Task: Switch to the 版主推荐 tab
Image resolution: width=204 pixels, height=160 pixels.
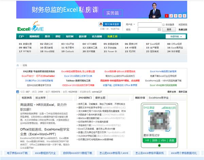Action: coord(40,98)
